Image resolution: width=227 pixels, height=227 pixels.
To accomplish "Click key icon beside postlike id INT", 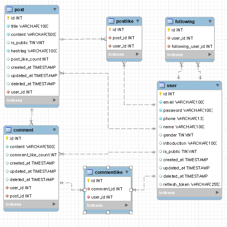I will tap(110, 30).
